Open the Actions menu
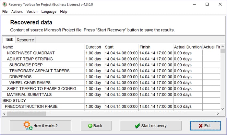The width and height of the screenshot is (227, 135). (17, 12)
